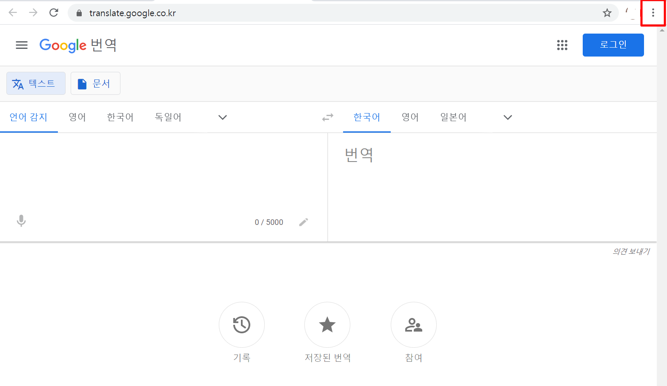
Task: Switch to 텍스트 translation mode
Action: coord(36,83)
